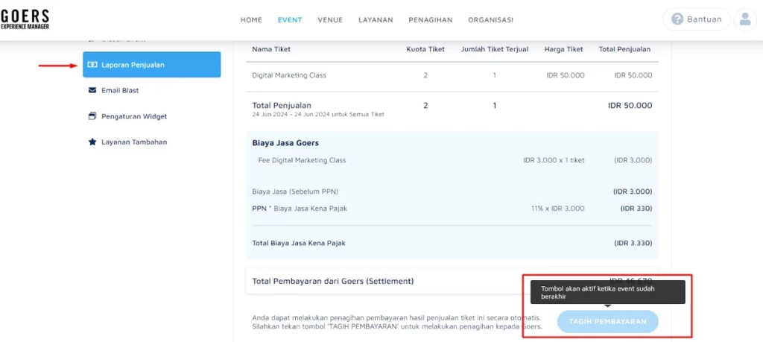
Task: Click the money icon beside Laporan Penjualan
Action: click(x=92, y=65)
